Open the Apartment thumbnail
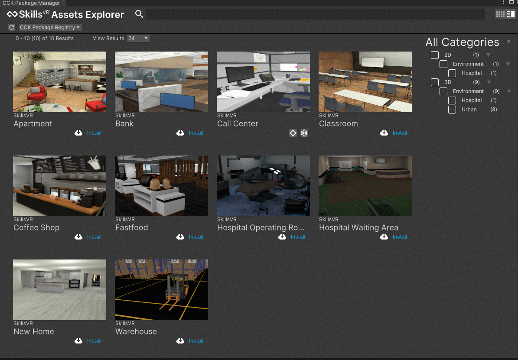 59,81
